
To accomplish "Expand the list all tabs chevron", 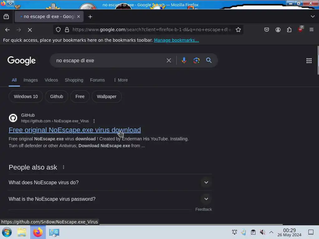I will [x=312, y=16].
